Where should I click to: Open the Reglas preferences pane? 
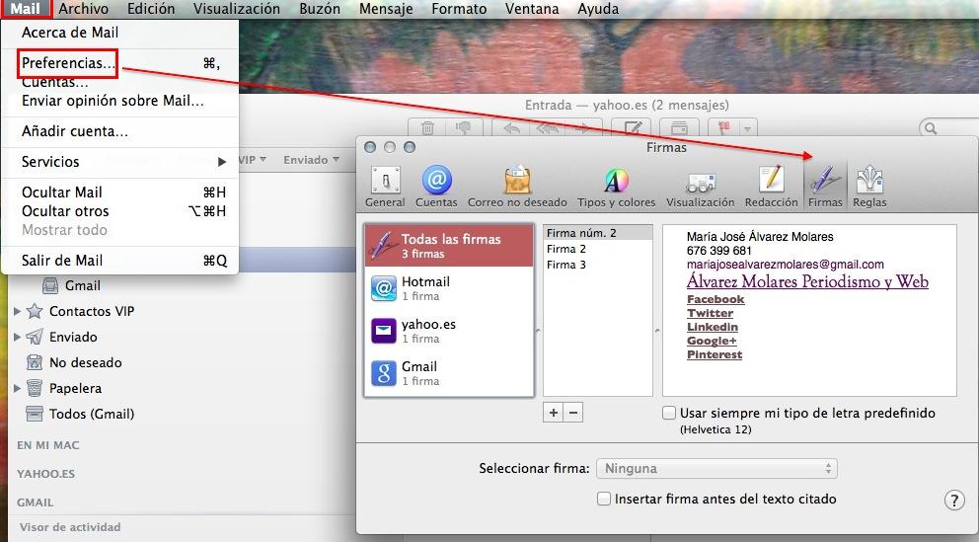869,186
